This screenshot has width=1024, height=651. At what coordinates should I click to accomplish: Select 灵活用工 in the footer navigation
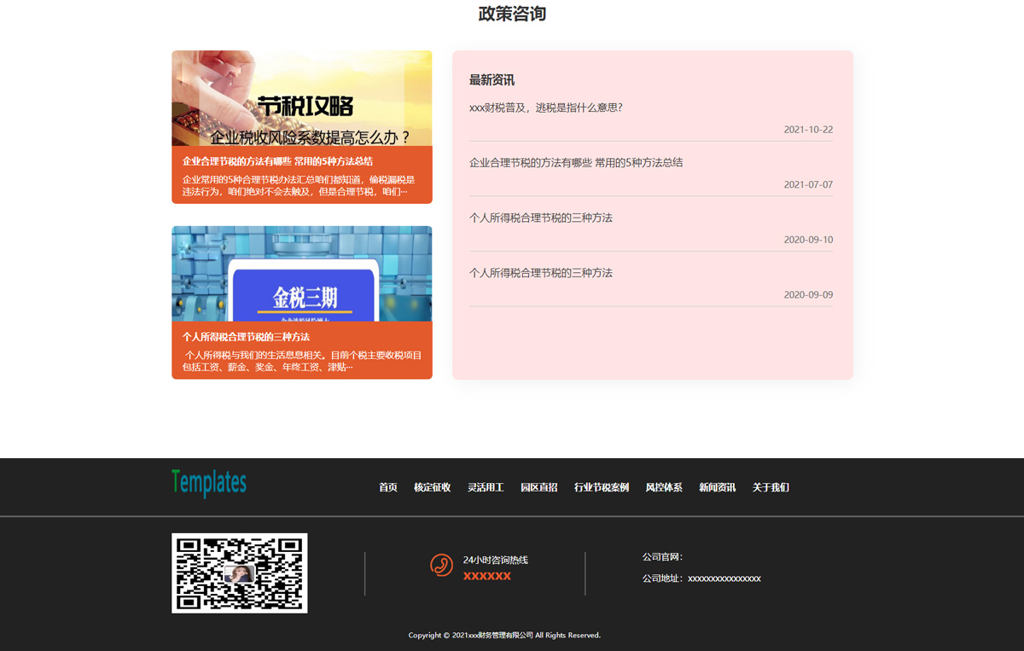486,487
